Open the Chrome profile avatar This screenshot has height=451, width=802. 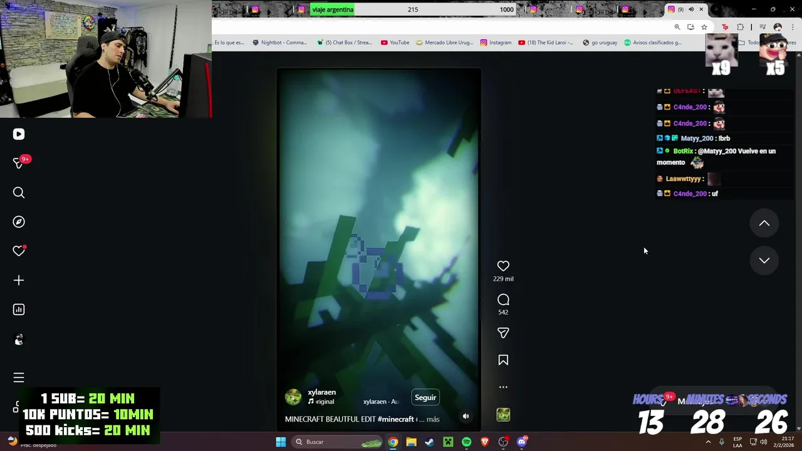click(x=778, y=27)
